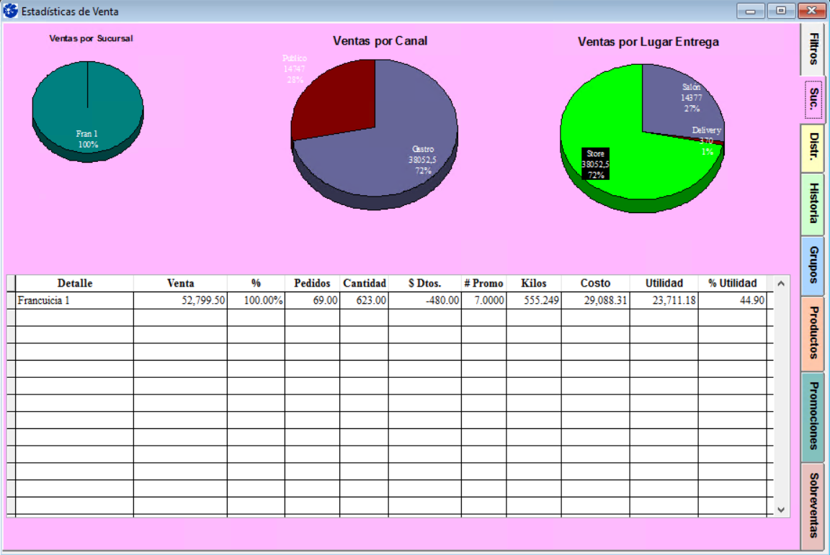
Task: Click the app icon in the title bar
Action: pos(11,12)
